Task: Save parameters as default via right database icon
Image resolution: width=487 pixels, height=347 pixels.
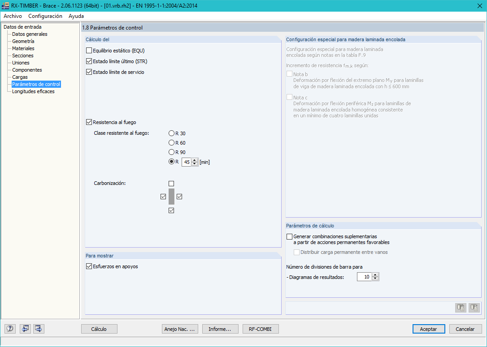Action: click(x=474, y=308)
